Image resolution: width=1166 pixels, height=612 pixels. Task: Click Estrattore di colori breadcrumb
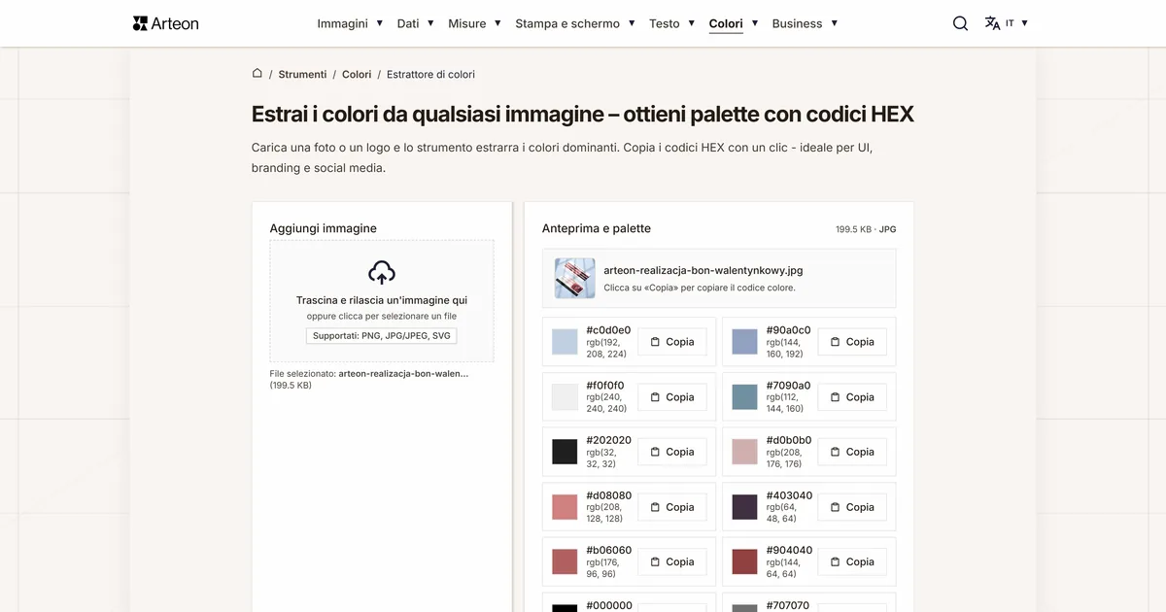pyautogui.click(x=430, y=74)
